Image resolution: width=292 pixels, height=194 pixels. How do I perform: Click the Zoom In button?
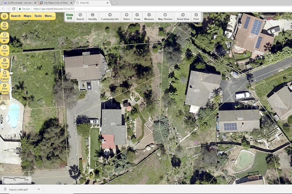5,50
